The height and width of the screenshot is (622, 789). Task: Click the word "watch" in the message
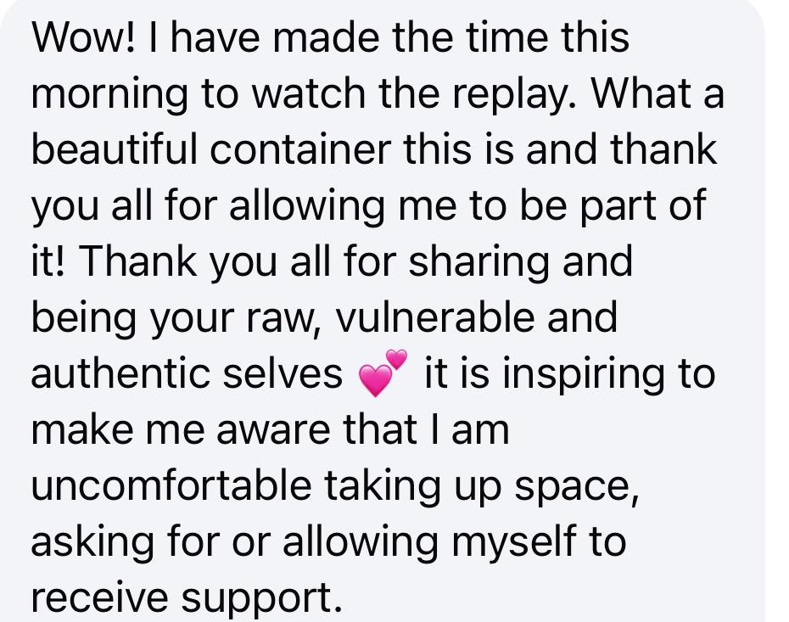coord(309,93)
